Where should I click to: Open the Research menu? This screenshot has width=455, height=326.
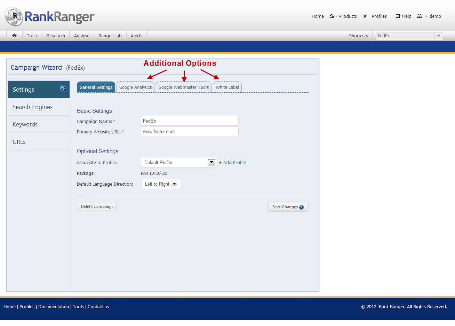(56, 36)
